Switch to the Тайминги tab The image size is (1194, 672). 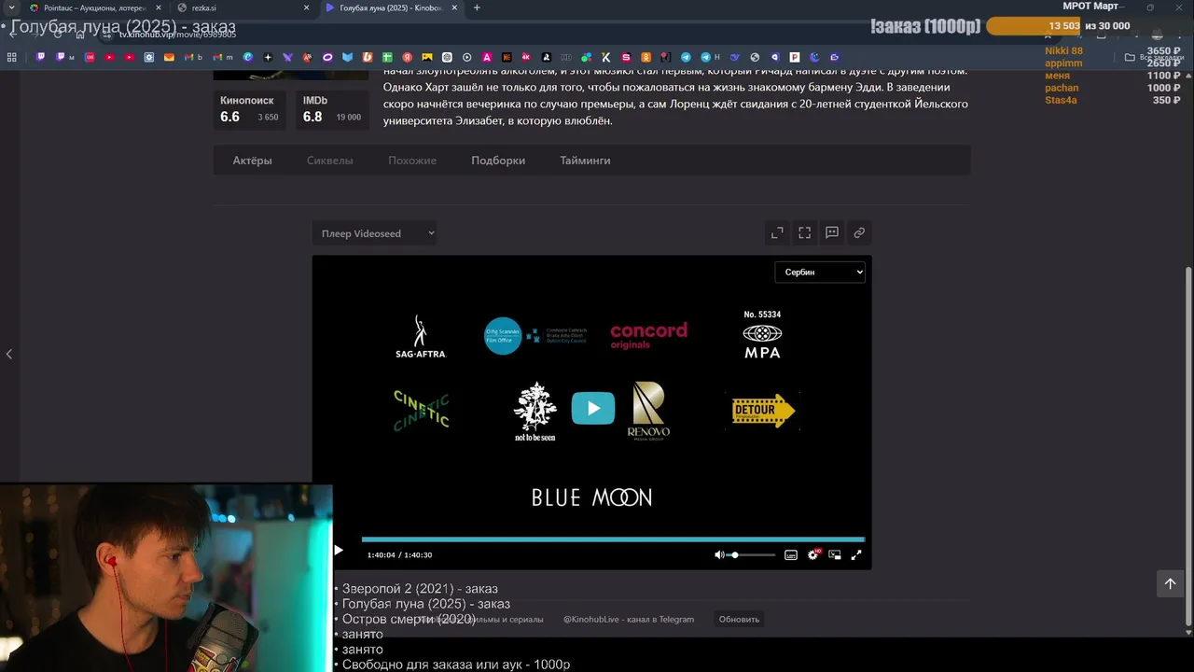tap(585, 161)
